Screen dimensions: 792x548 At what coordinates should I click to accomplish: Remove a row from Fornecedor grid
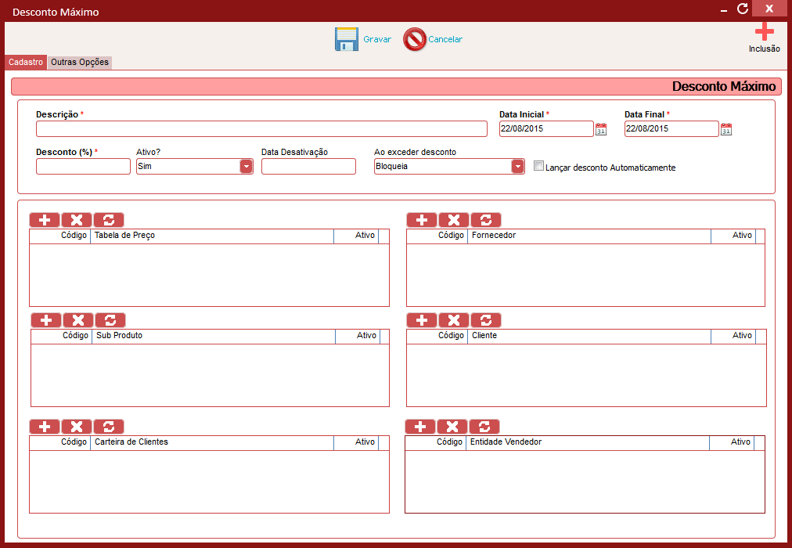(454, 220)
